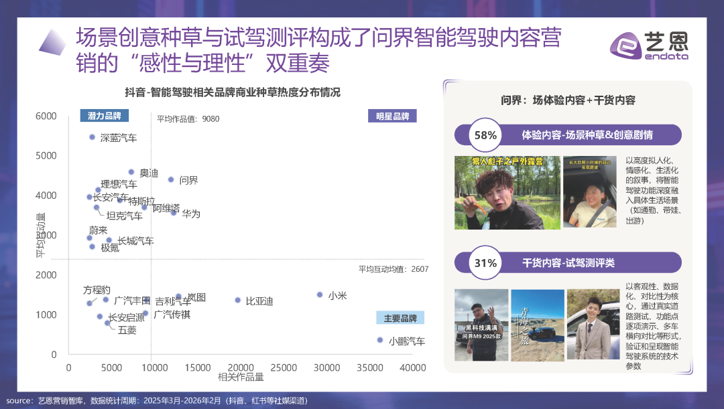Click the x-axis value 40000
Viewport: 724px width, 409px height.
coord(413,368)
